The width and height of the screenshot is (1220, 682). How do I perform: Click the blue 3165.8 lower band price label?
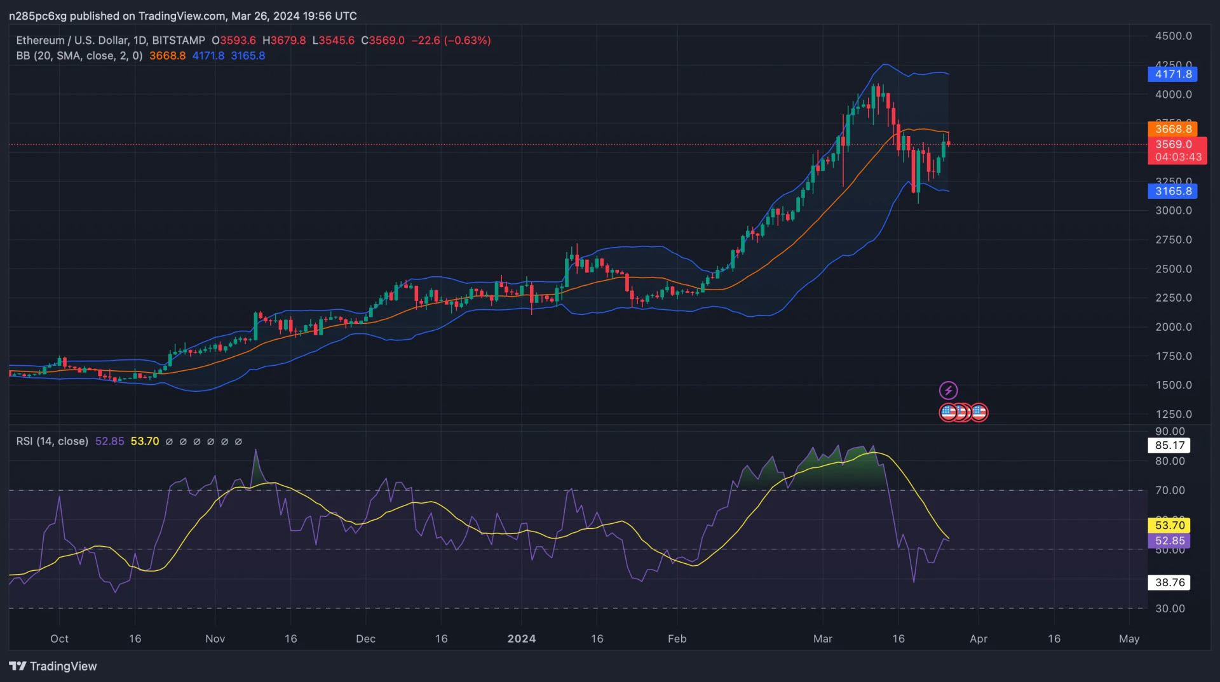1172,191
